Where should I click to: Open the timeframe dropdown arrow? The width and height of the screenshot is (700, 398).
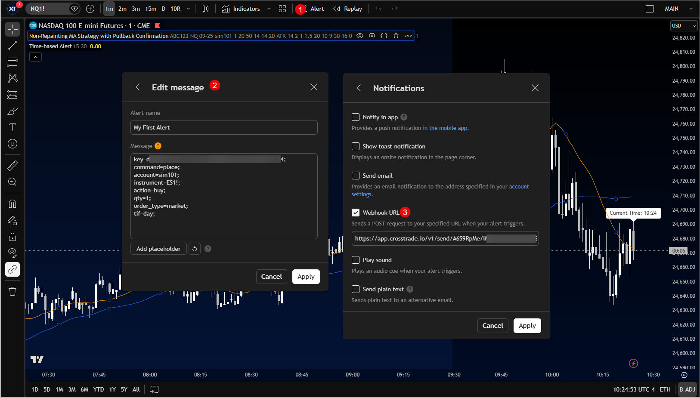click(188, 8)
